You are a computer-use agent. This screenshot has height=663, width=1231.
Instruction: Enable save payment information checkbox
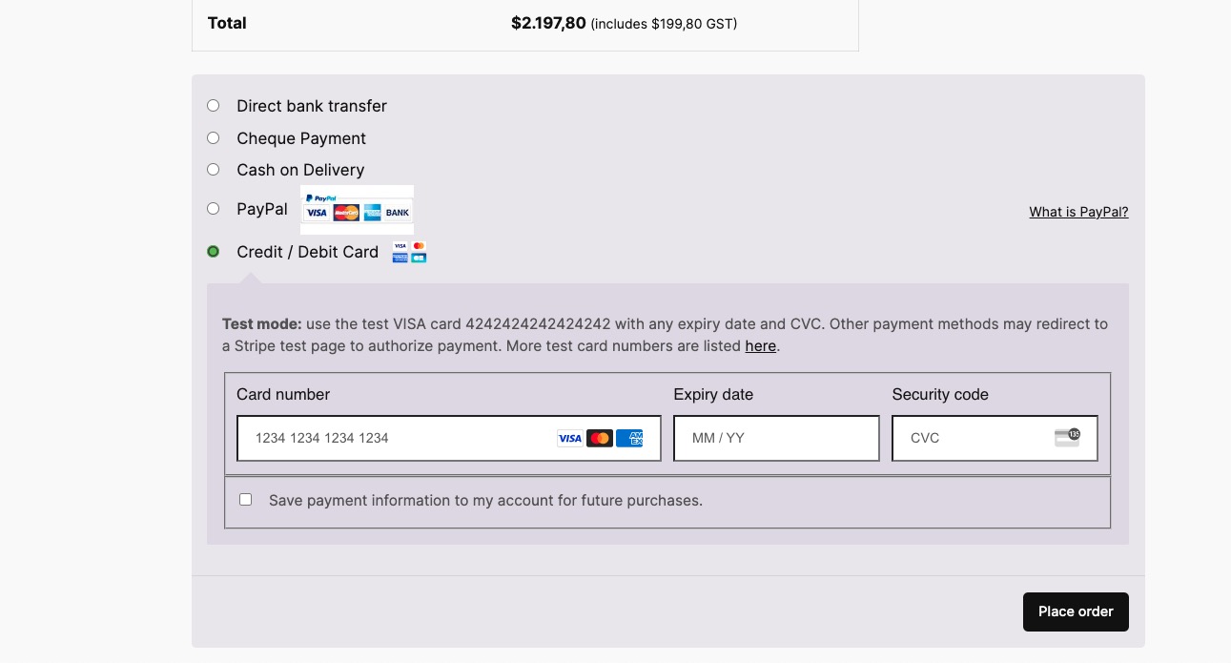pos(245,500)
